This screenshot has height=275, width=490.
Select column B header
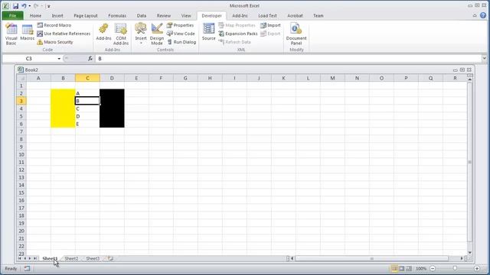coord(63,78)
